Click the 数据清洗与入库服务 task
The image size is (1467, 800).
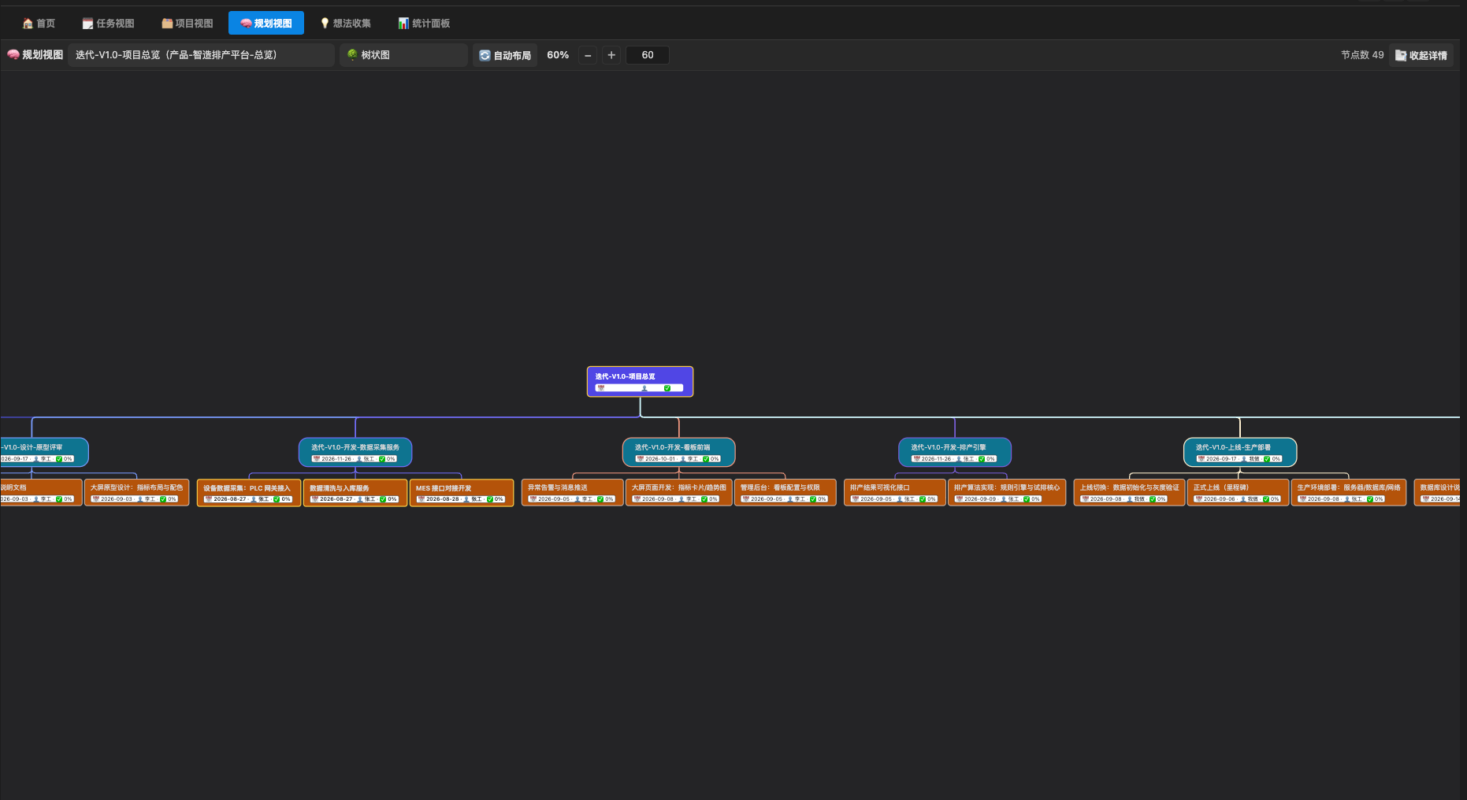click(355, 493)
